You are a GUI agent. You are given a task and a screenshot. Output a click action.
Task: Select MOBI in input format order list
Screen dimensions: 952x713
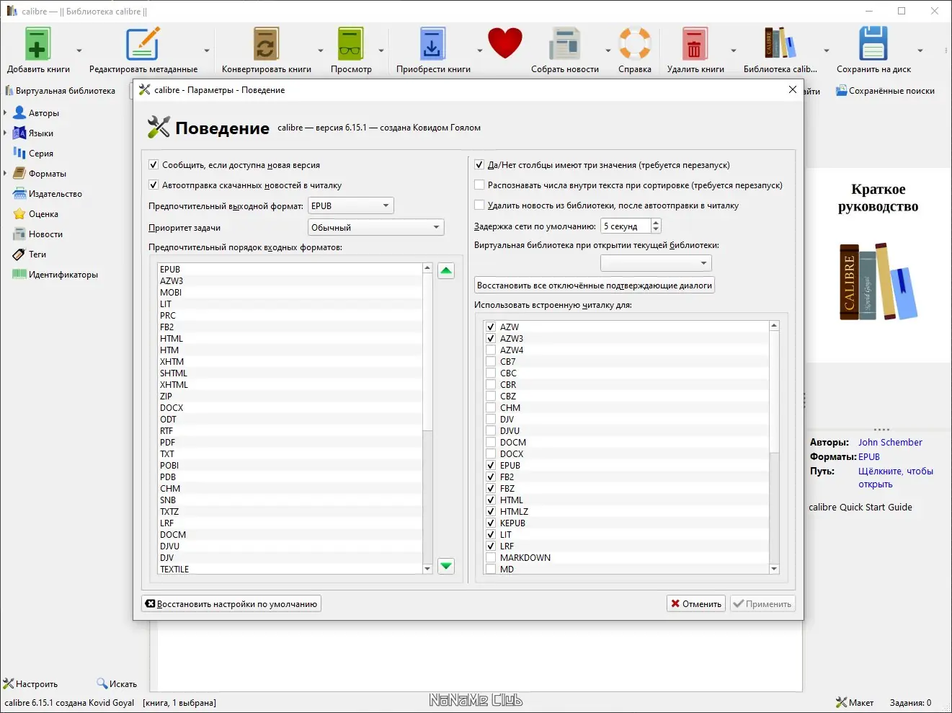pyautogui.click(x=290, y=293)
